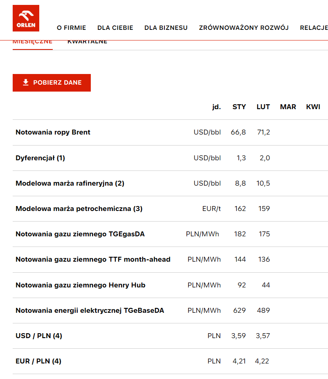Select refining margin February value 10,5

263,183
